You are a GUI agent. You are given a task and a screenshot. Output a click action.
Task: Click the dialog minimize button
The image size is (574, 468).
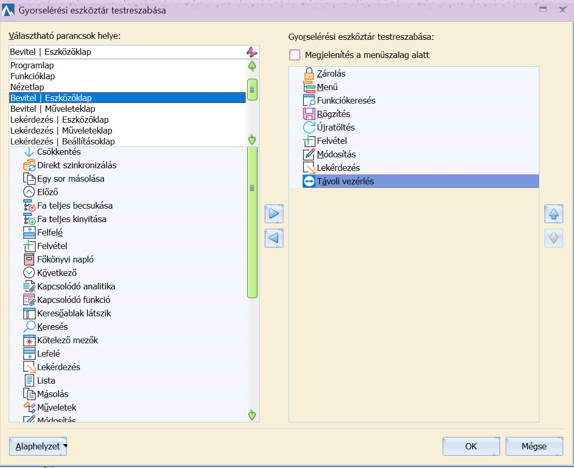[543, 9]
